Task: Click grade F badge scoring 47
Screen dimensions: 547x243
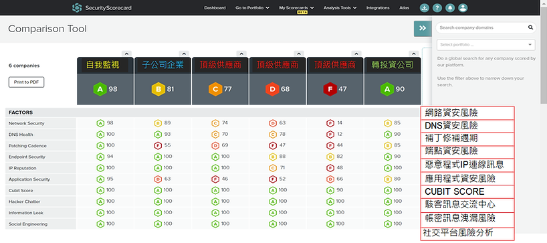Action: tap(330, 89)
